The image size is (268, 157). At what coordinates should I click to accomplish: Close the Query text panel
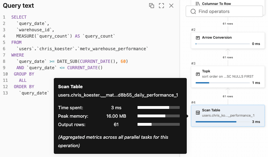coord(171,6)
